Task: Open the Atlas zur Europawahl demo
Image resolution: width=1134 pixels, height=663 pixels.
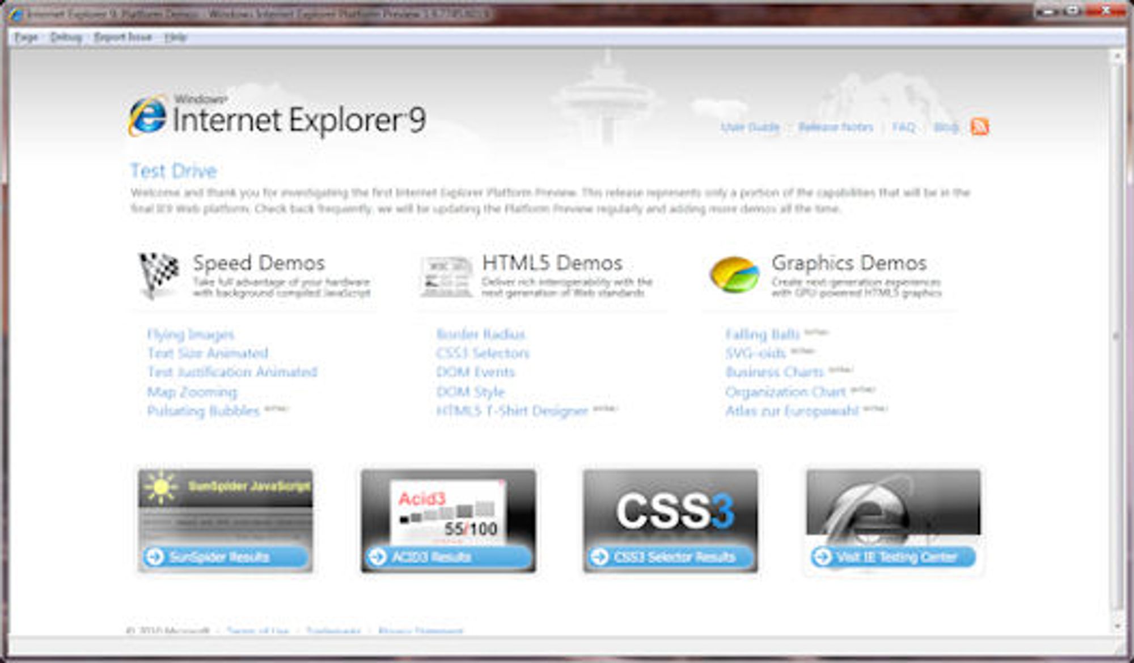Action: (792, 410)
